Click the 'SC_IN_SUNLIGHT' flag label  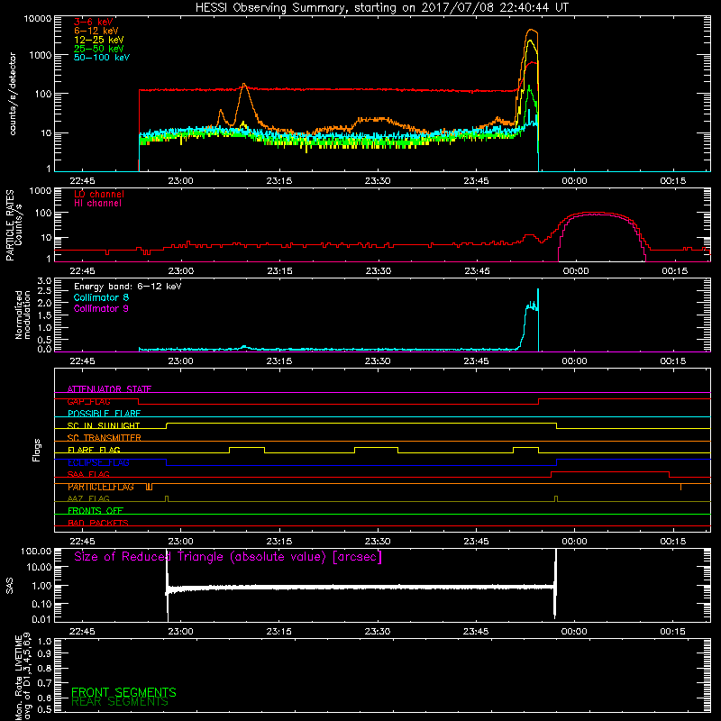[x=104, y=425]
